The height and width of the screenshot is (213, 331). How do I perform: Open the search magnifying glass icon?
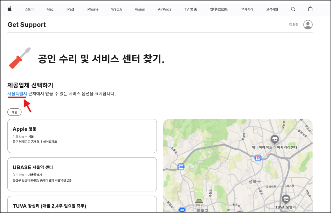pos(293,9)
